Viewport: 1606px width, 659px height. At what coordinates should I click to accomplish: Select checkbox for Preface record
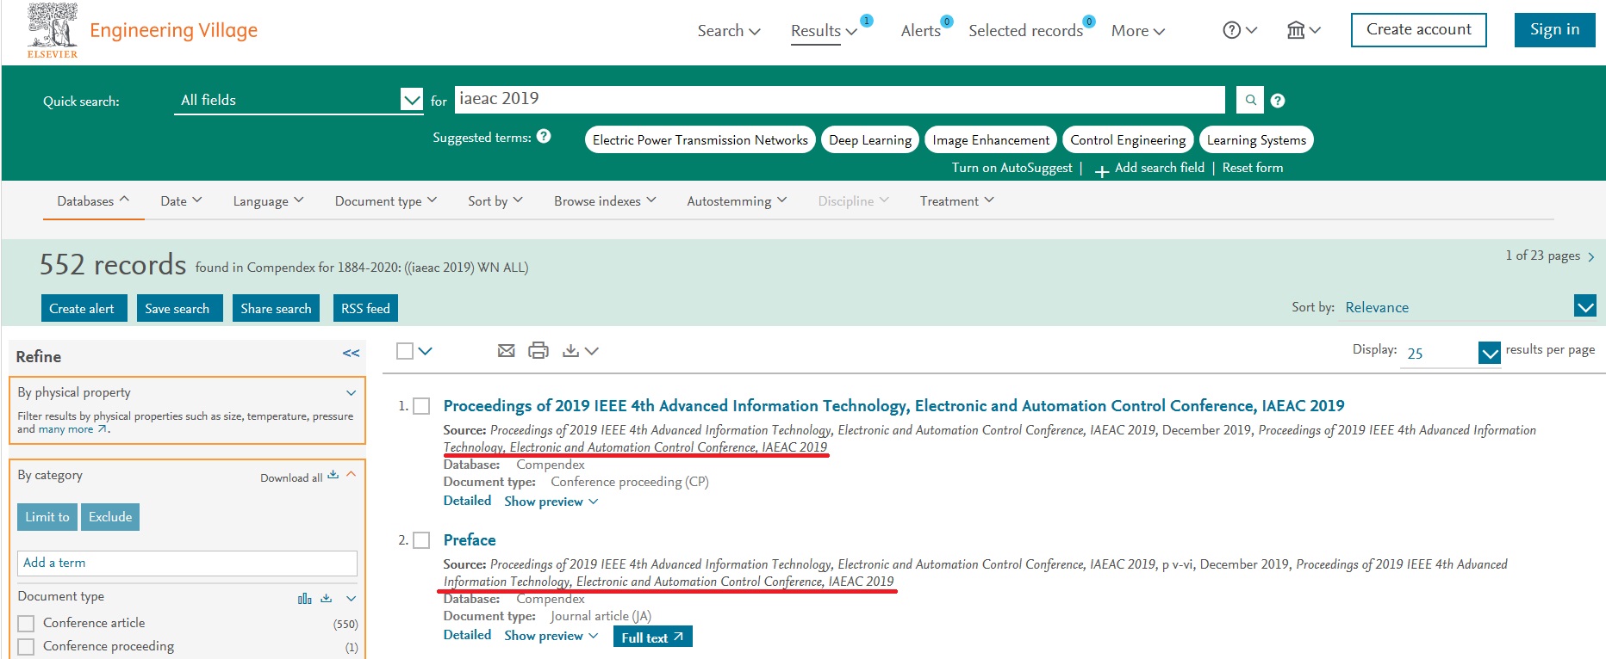pos(421,540)
